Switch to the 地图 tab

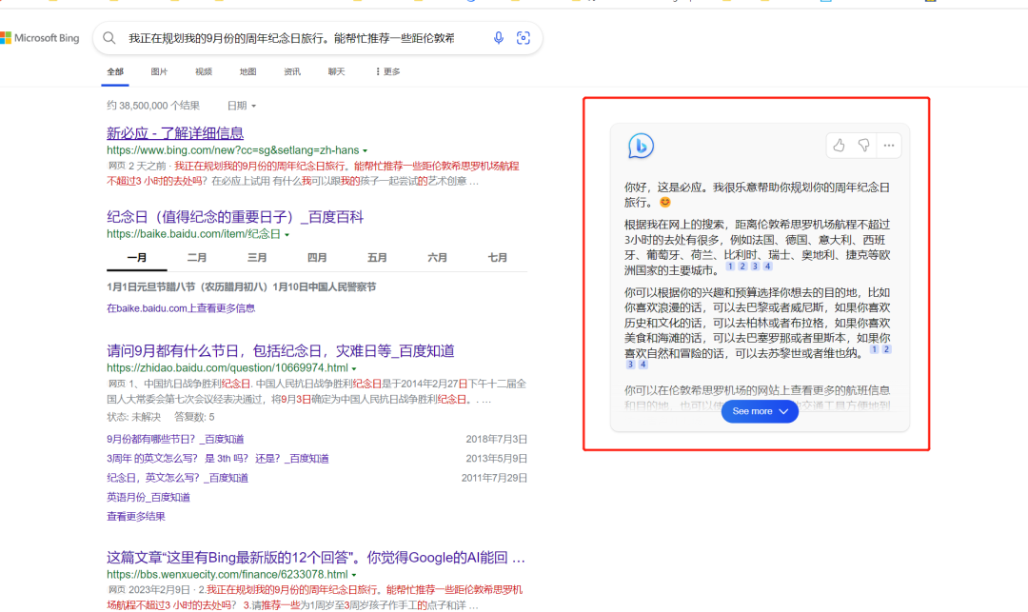point(247,71)
